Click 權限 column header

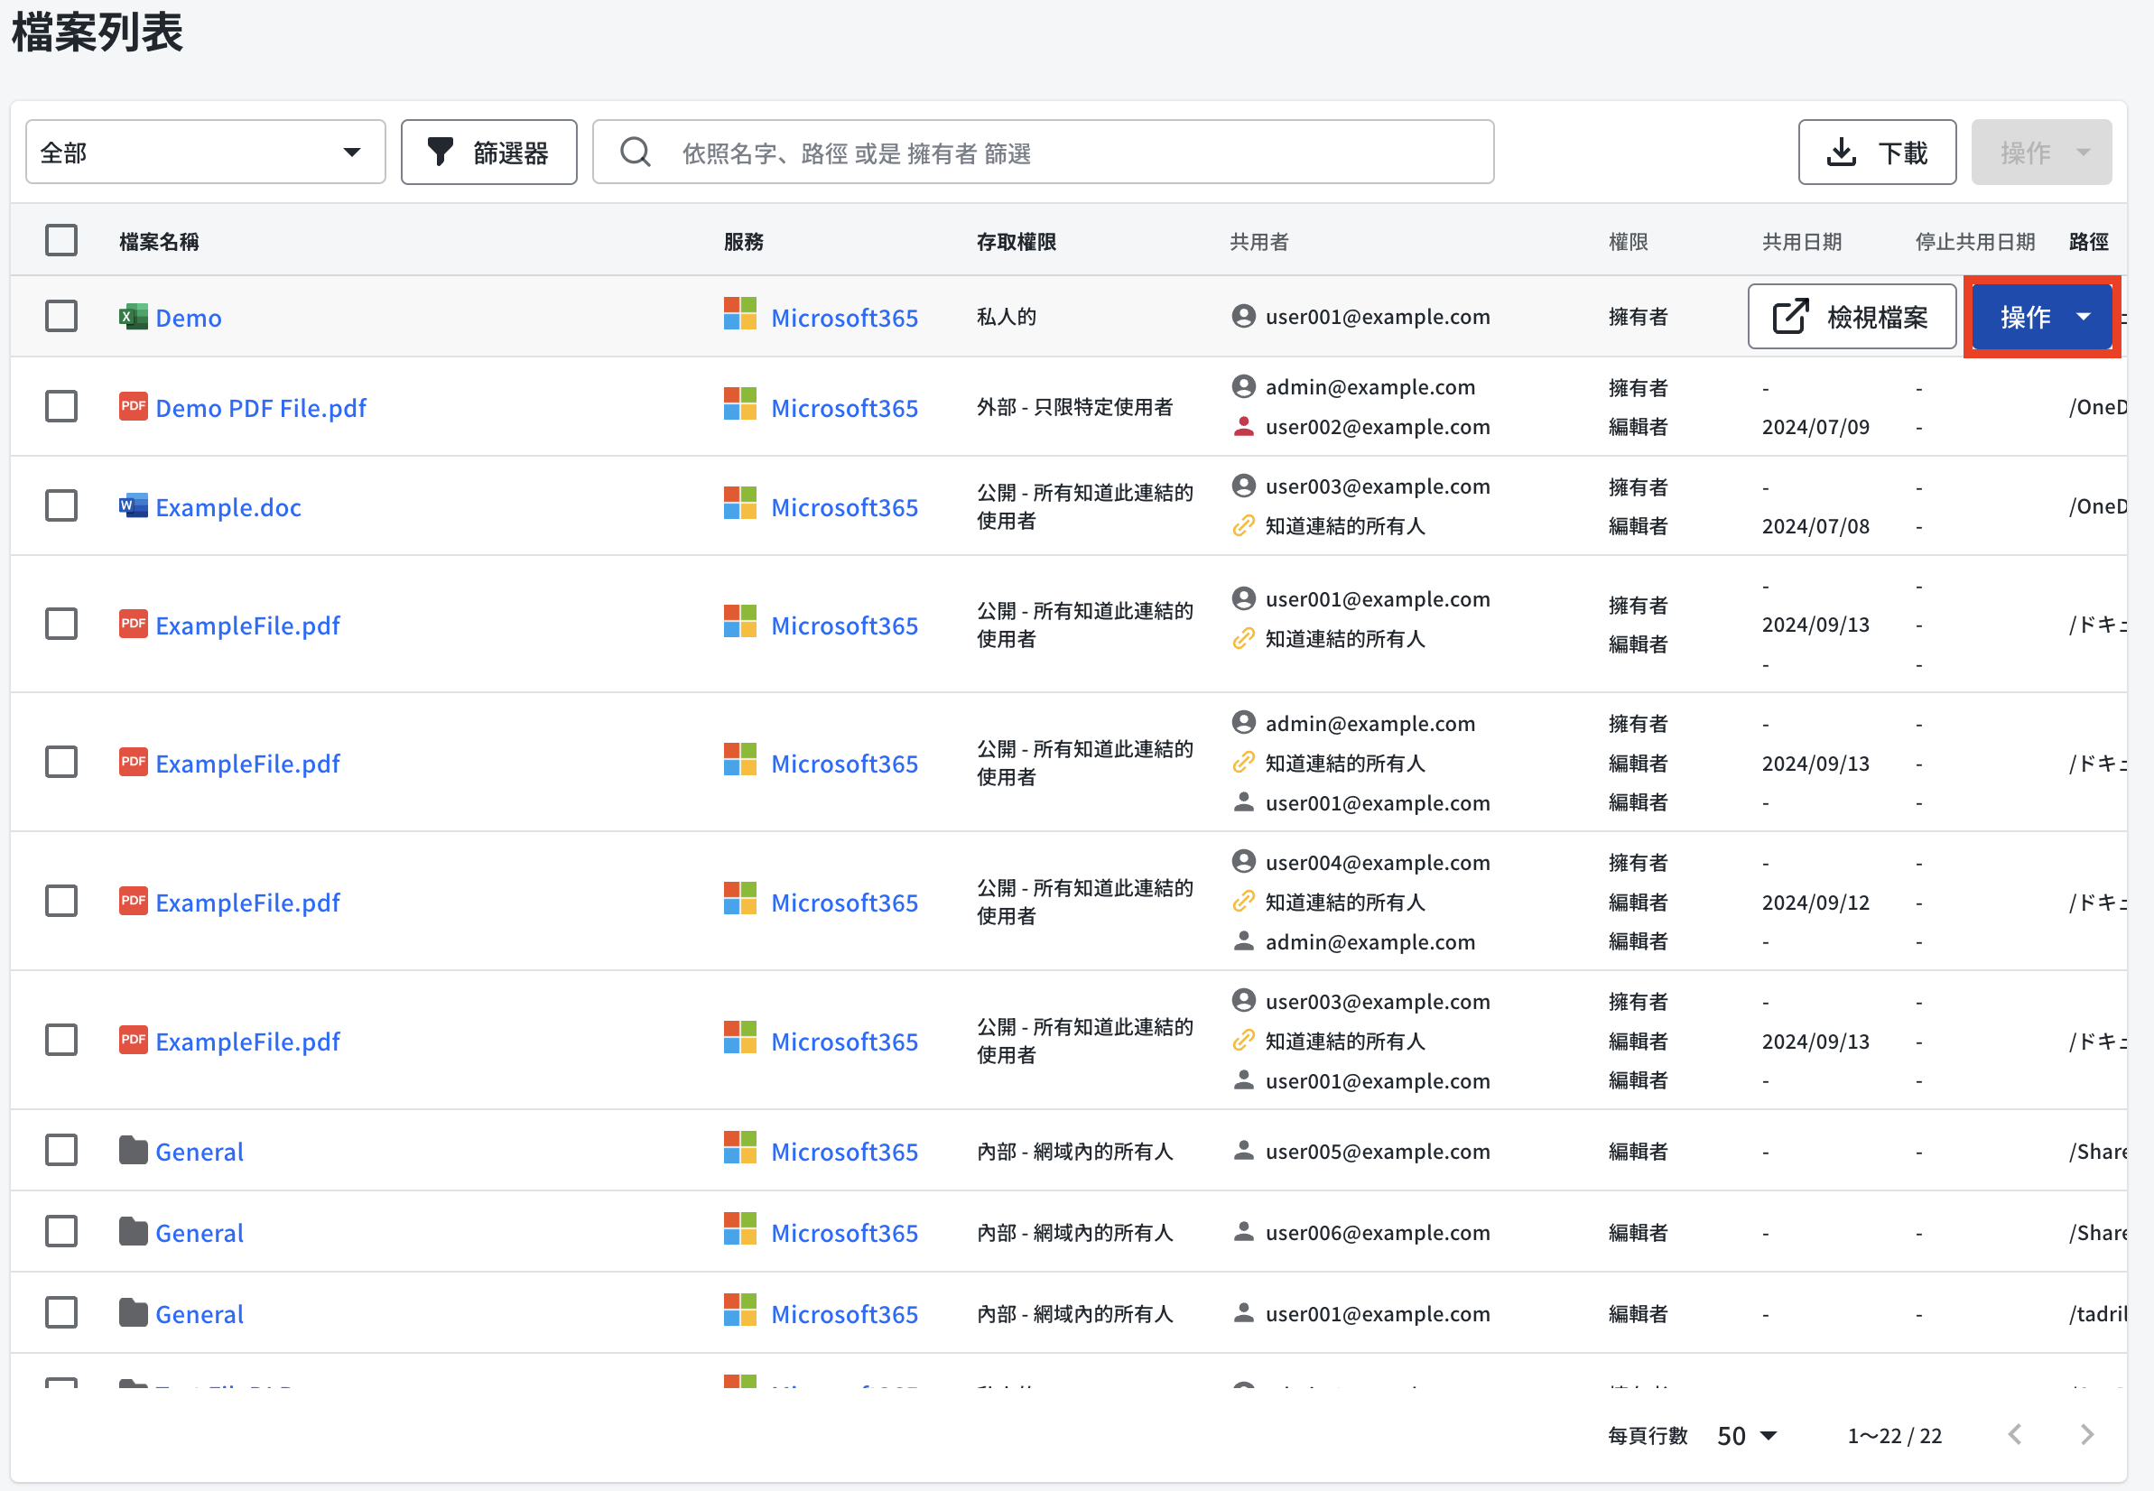(x=1628, y=242)
